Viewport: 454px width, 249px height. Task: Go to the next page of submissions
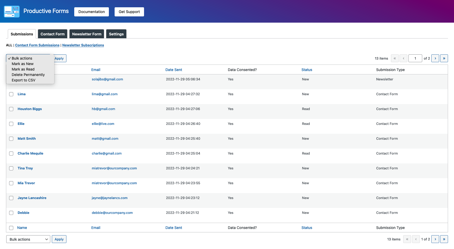435,58
